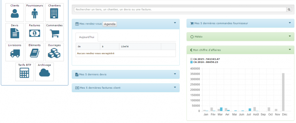The width and height of the screenshot is (296, 123).
Task: Click the CA 2016 blue legend swatch
Action: pyautogui.click(x=191, y=62)
